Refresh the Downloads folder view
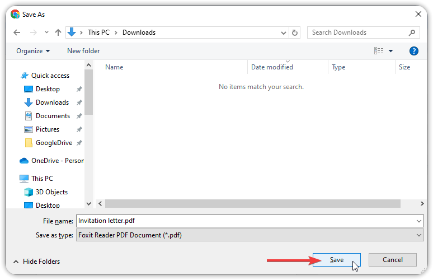This screenshot has width=433, height=280. [x=295, y=32]
